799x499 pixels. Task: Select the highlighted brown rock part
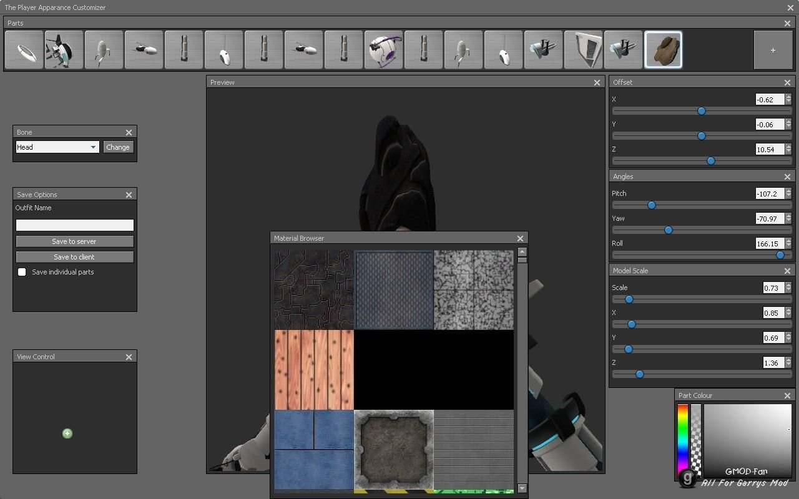664,50
